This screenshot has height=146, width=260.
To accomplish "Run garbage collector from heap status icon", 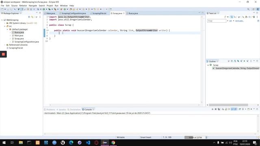I will coord(206,137).
